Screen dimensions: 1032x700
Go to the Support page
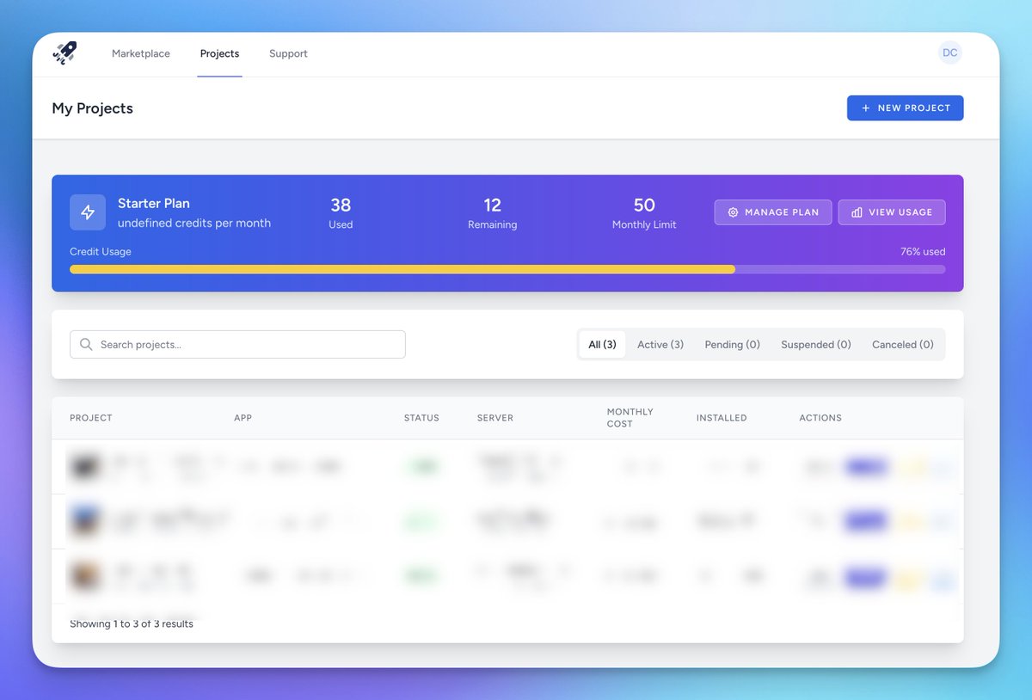[288, 53]
